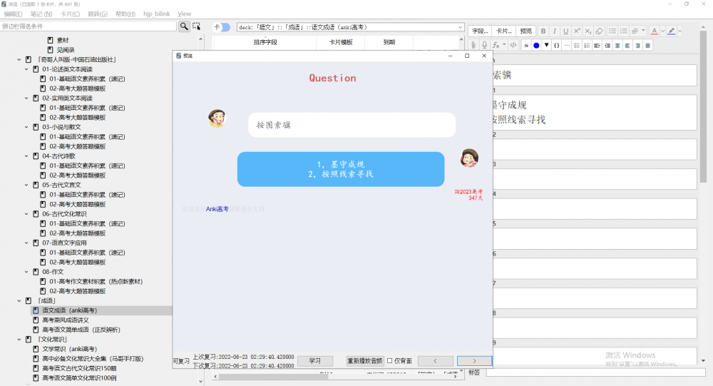Apply strikethrough S formatting
Viewport: 713px width, 386px height.
tap(526, 45)
